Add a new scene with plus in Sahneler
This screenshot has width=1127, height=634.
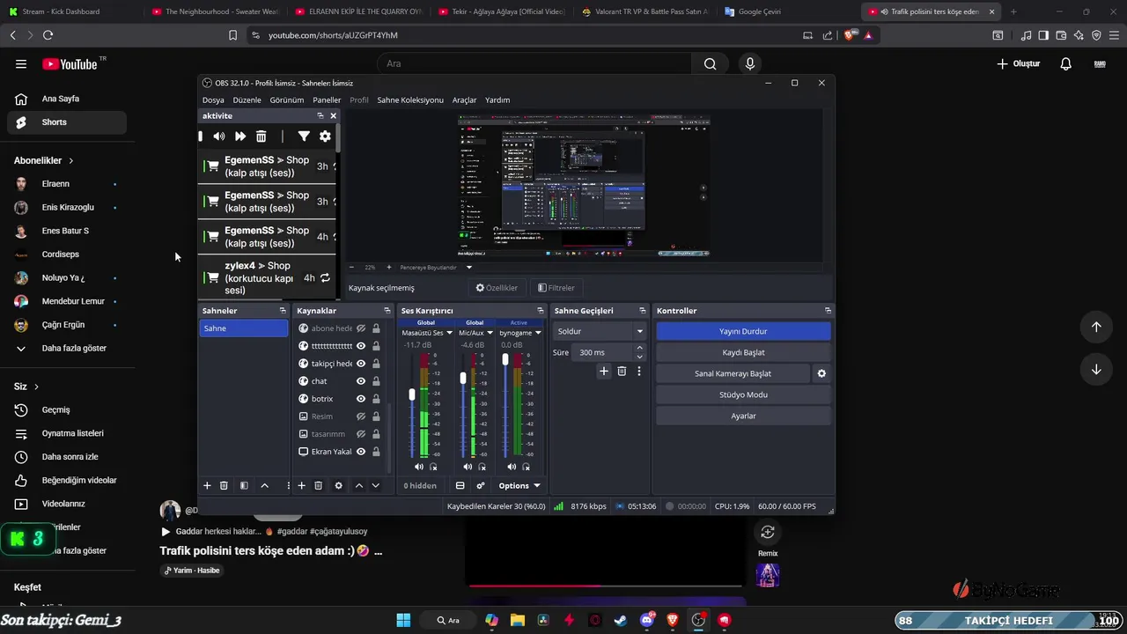click(208, 485)
